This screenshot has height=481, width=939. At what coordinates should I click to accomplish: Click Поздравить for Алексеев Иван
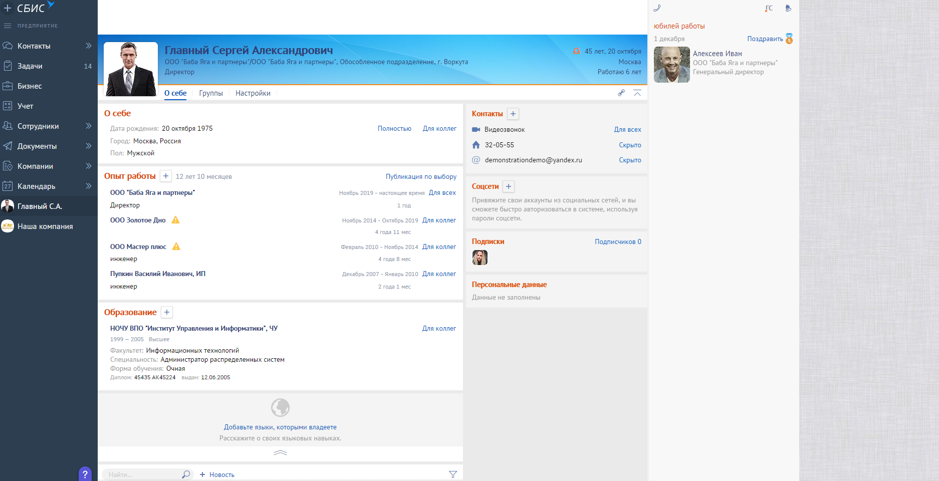pos(765,39)
